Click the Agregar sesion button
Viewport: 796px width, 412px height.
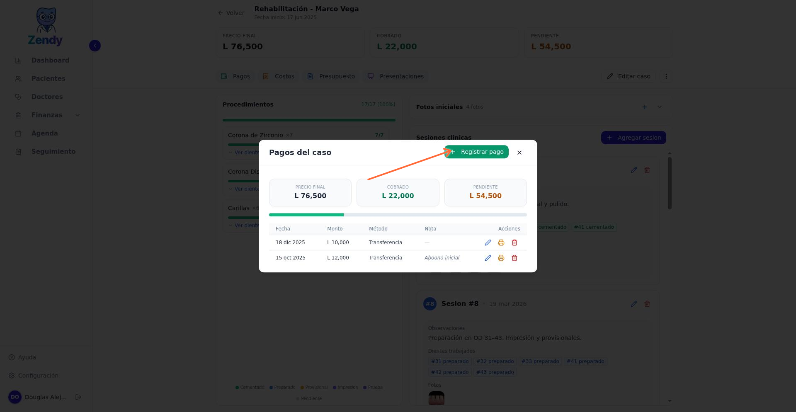point(633,138)
